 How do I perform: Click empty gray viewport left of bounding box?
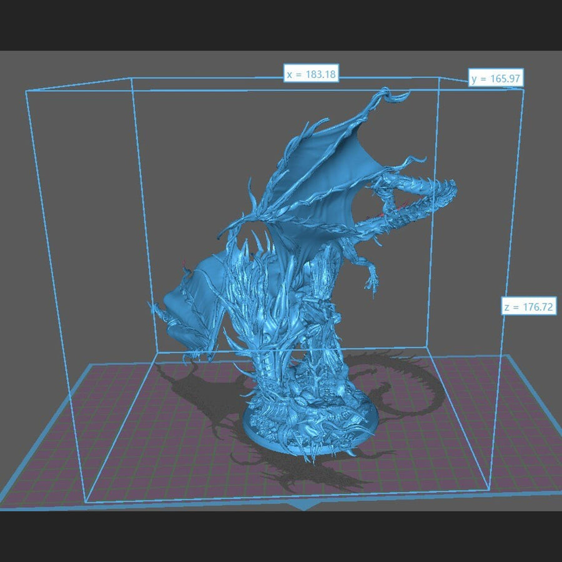click(12, 250)
